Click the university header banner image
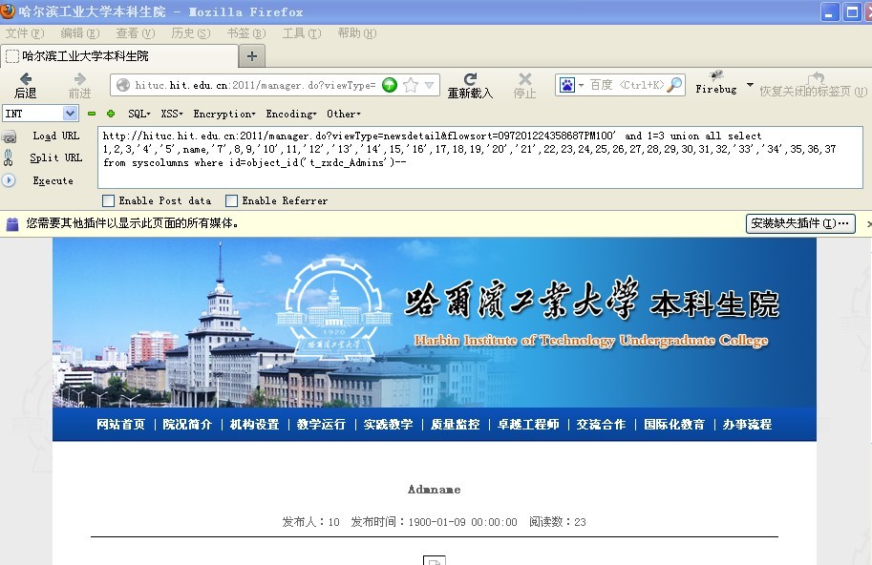Viewport: 872px width, 565px height. pos(435,323)
